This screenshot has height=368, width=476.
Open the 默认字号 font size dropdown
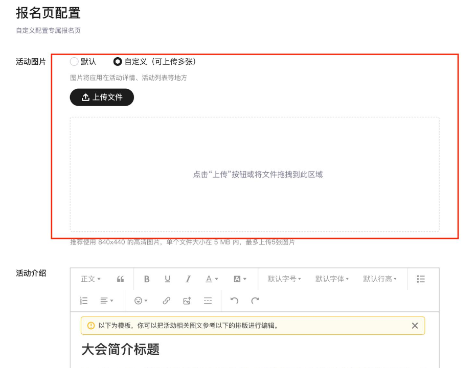pyautogui.click(x=284, y=279)
